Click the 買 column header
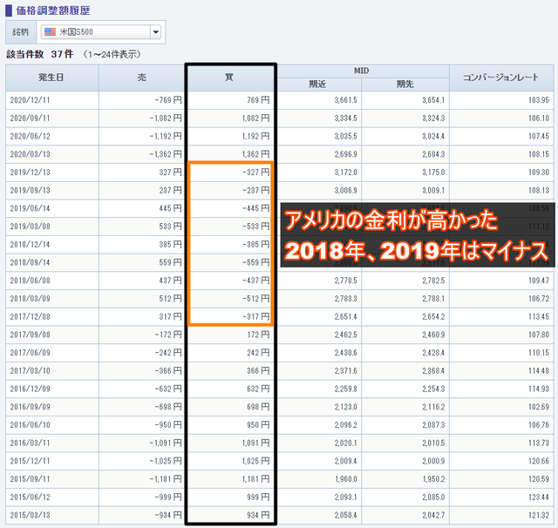Screen dimensions: 558x528 tap(229, 78)
